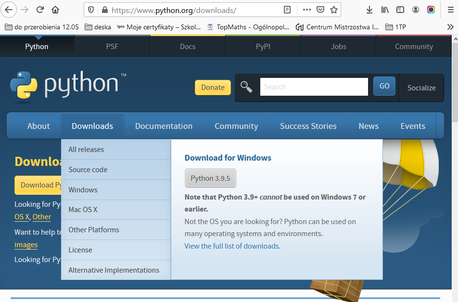Screen dimensions: 458x302
Task: Click the page vertical scrollbar thumb
Action: point(455,82)
